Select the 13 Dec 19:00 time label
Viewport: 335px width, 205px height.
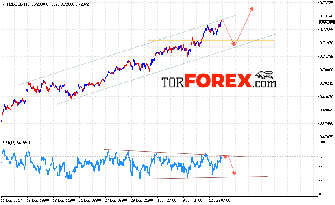tap(38, 201)
